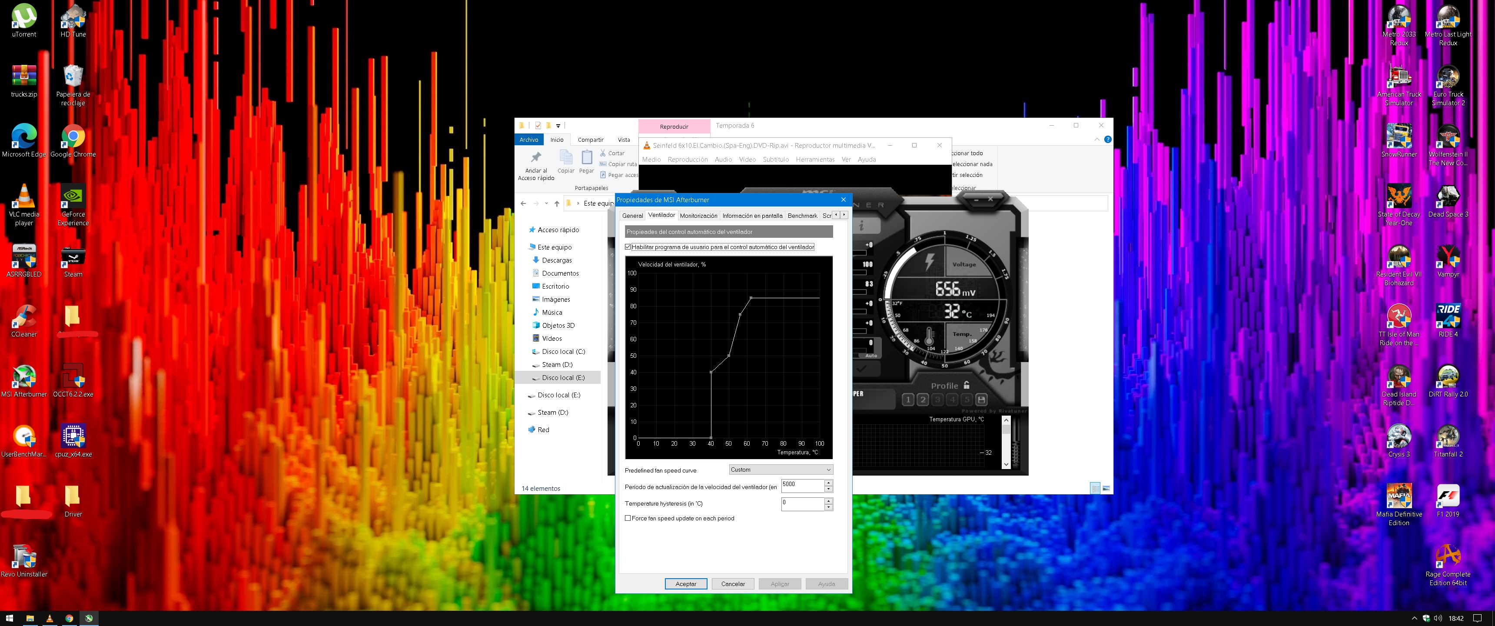
Task: Select profile slot 2 in Afterburner
Action: [x=923, y=400]
